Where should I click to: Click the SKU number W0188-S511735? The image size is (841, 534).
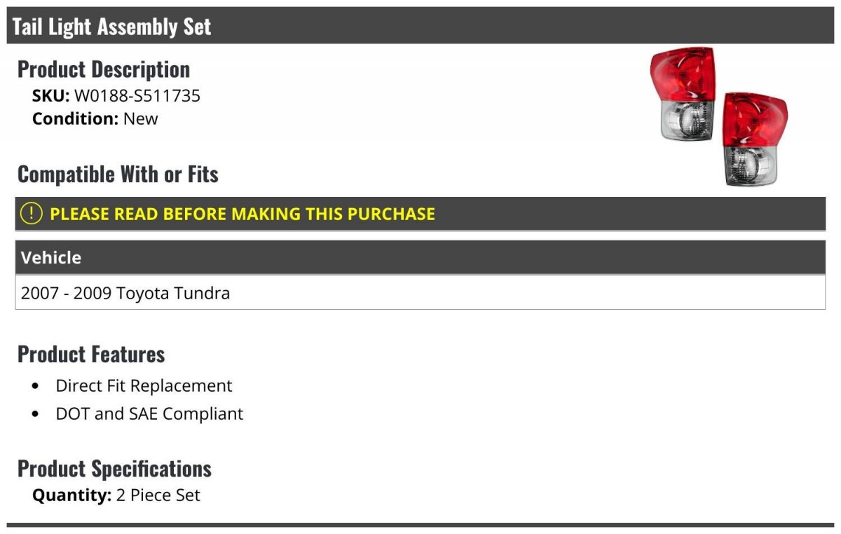pos(137,96)
